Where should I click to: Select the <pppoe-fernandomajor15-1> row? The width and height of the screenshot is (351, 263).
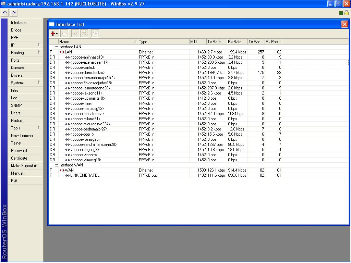tap(199, 78)
